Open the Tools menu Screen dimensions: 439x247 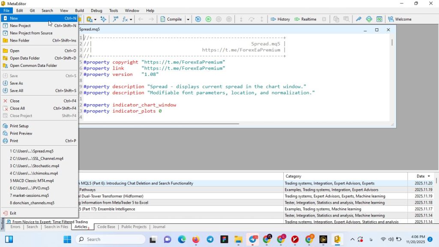click(x=113, y=10)
